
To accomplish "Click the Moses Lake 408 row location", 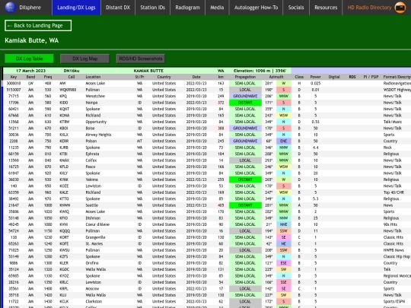I will pos(95,84).
